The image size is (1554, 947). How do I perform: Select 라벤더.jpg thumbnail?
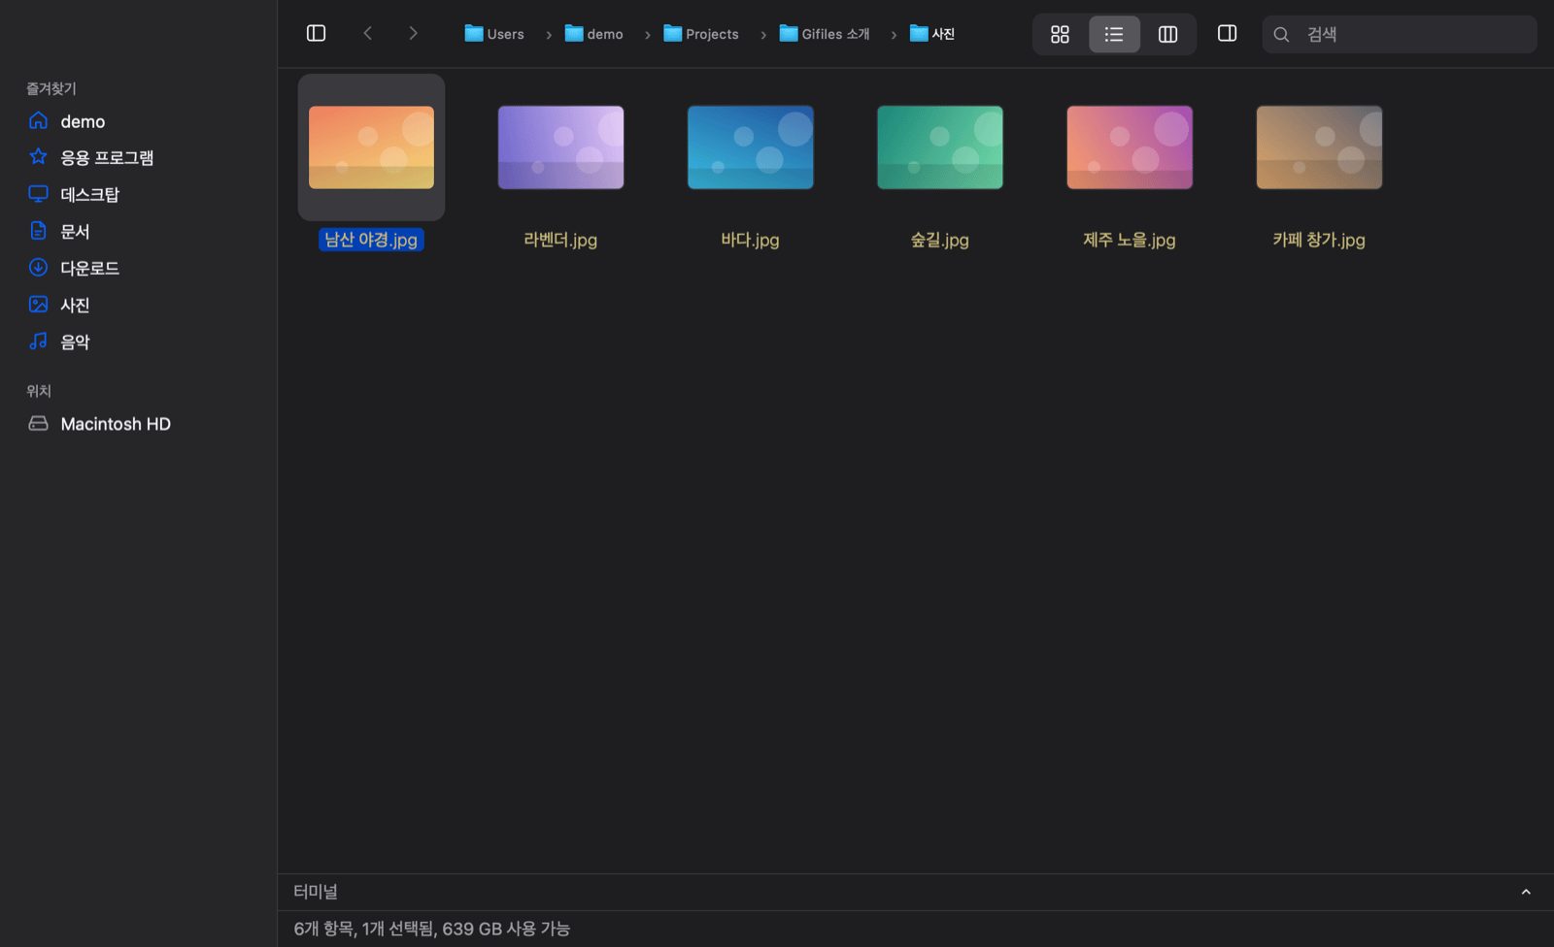[x=560, y=147]
